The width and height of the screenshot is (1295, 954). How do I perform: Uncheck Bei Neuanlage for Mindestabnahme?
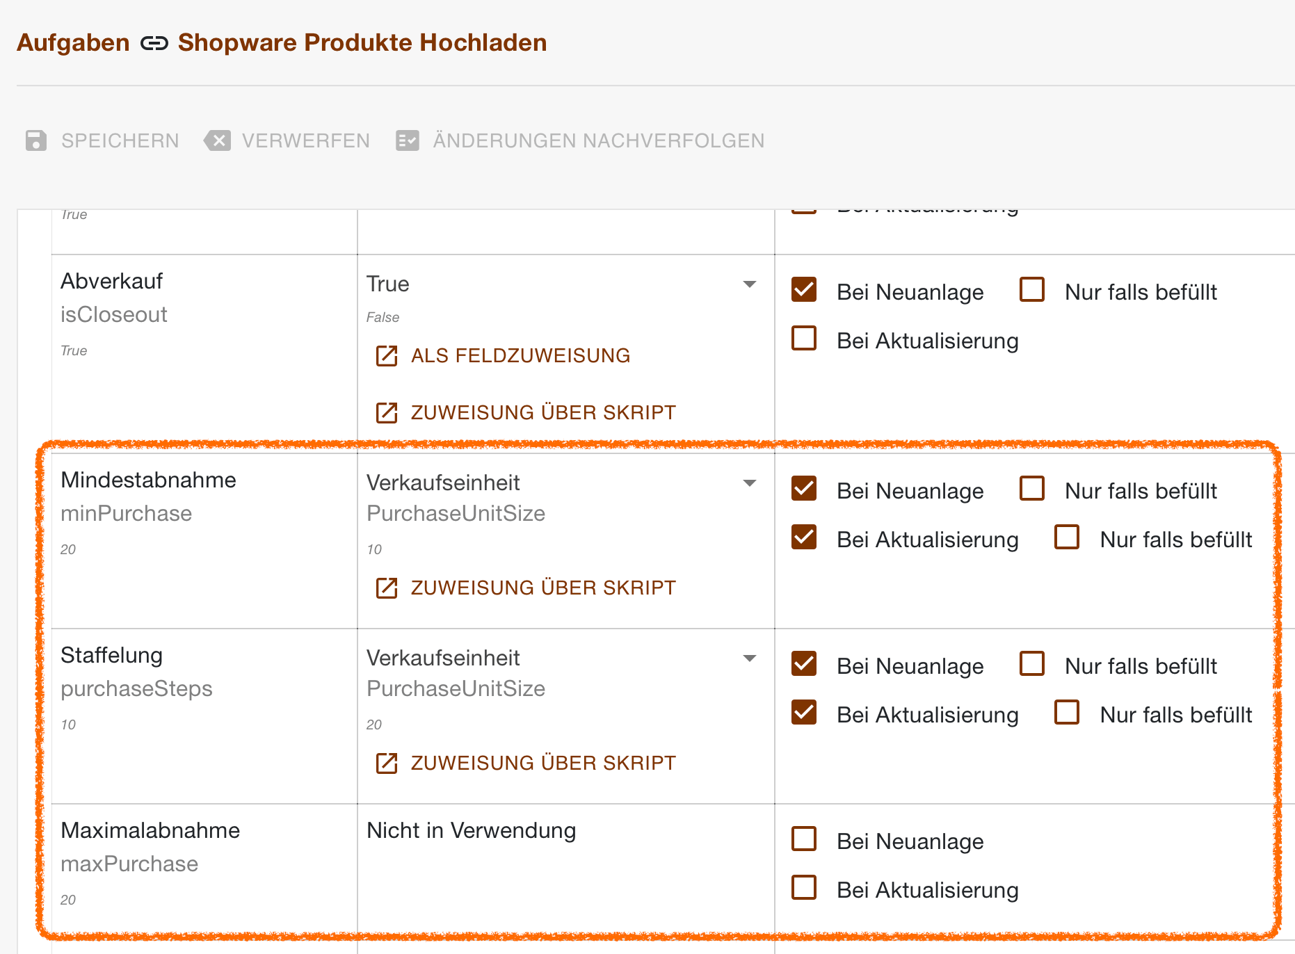click(804, 488)
